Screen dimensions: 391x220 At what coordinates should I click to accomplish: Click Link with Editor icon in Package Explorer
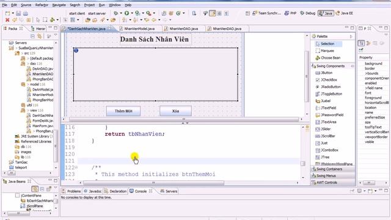(39, 36)
